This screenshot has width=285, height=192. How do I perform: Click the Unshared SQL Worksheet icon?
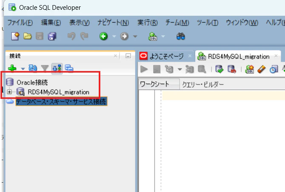(249, 69)
